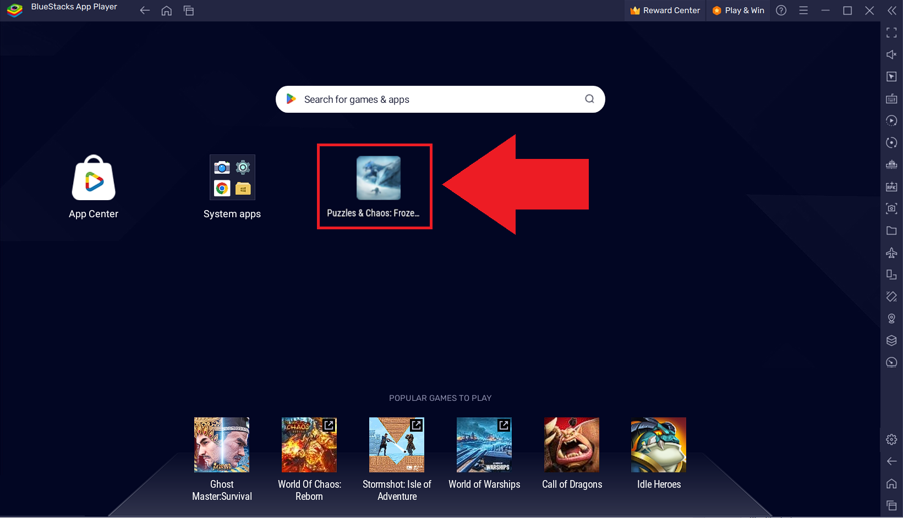Open location settings via the pin icon
The height and width of the screenshot is (518, 903).
pos(891,318)
